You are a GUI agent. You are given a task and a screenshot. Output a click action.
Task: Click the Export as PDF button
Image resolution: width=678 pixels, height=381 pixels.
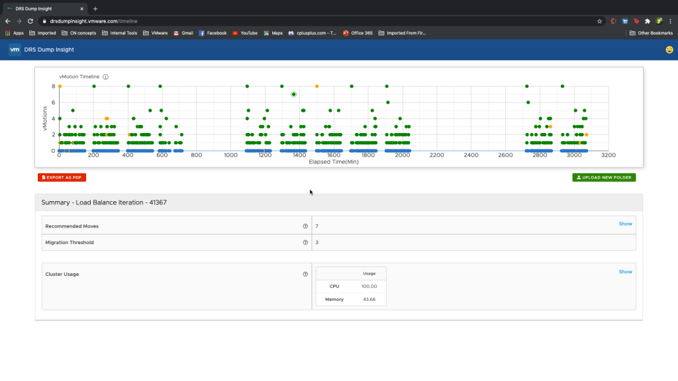click(x=62, y=177)
